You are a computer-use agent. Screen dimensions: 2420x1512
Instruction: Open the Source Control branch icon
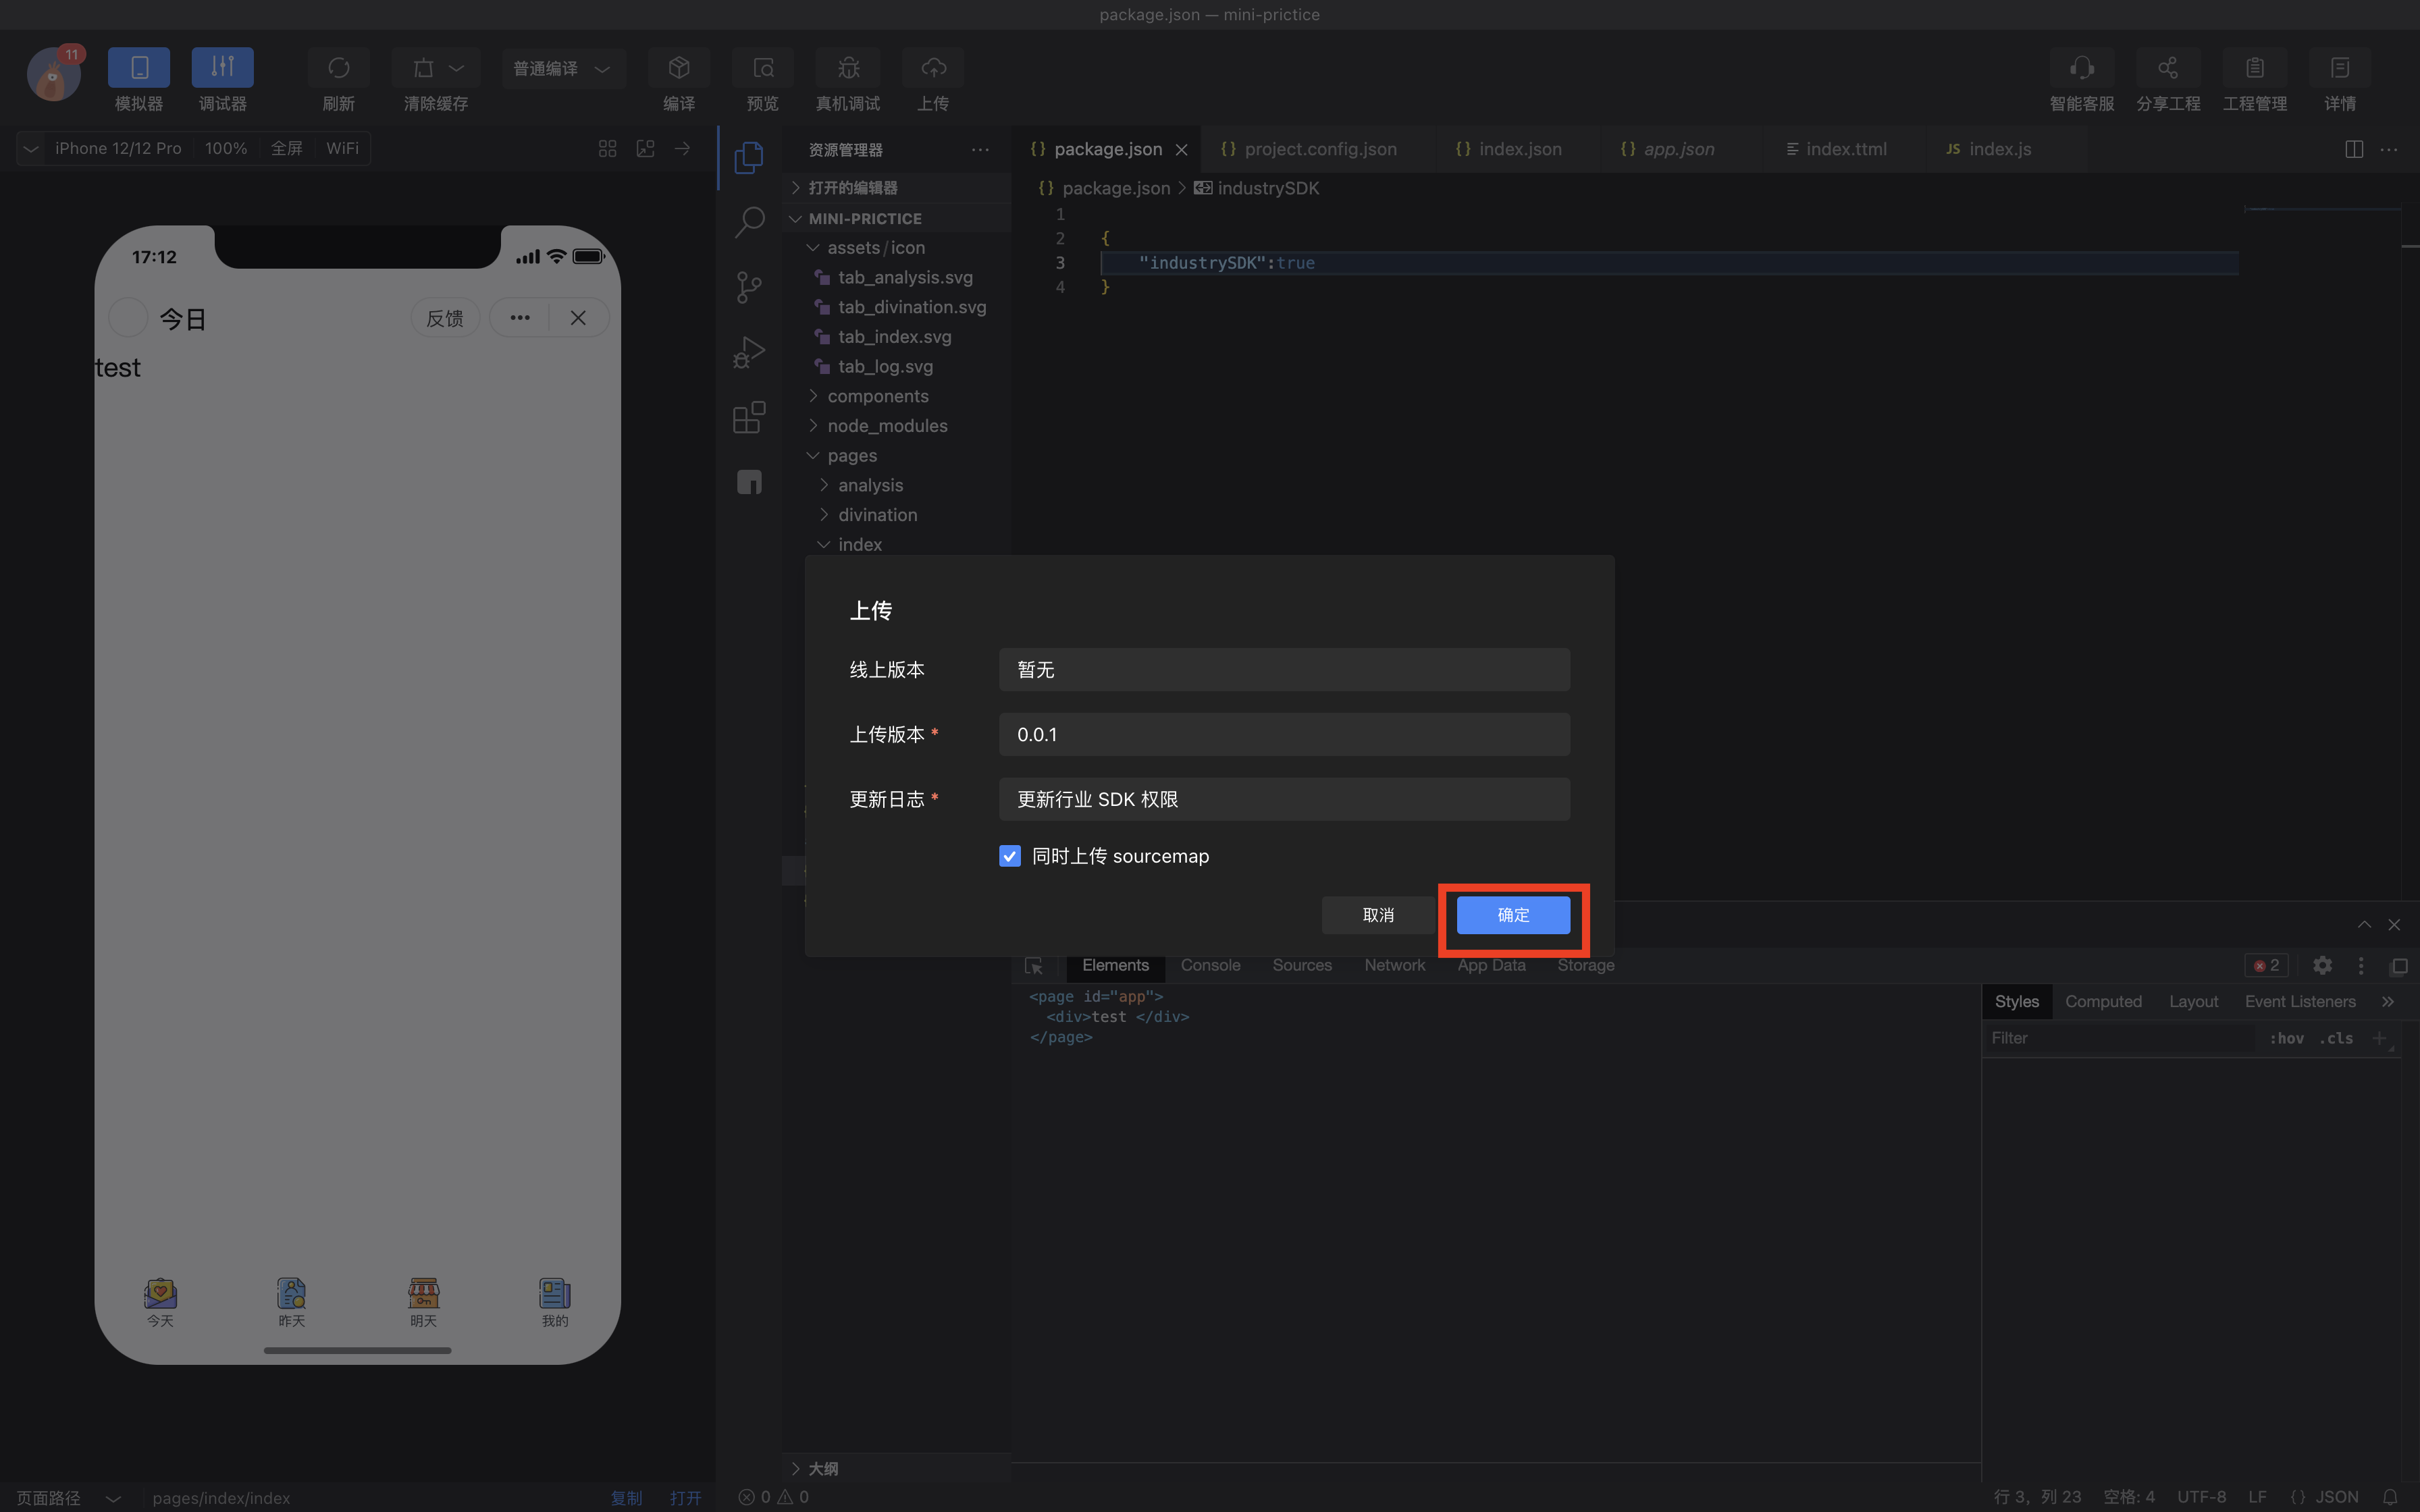click(x=749, y=287)
